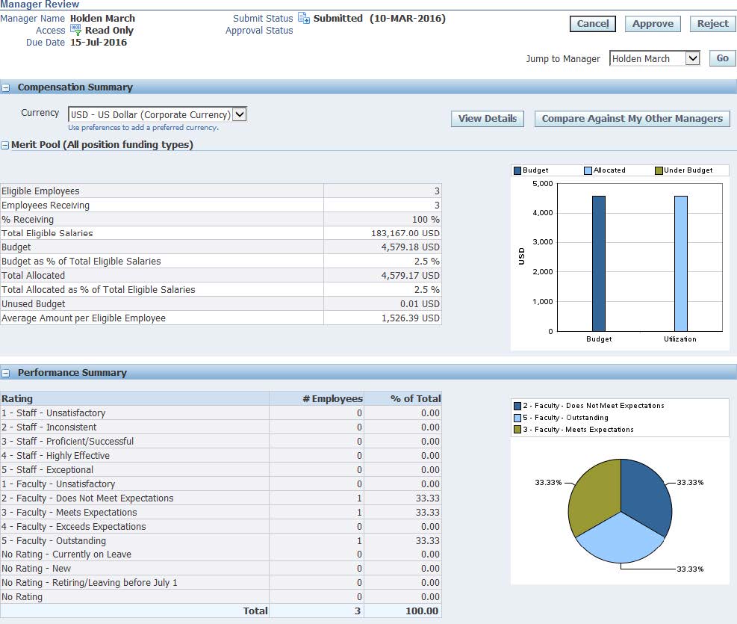Viewport: 737px width, 624px height.
Task: Click the Submitted status icon
Action: point(303,18)
